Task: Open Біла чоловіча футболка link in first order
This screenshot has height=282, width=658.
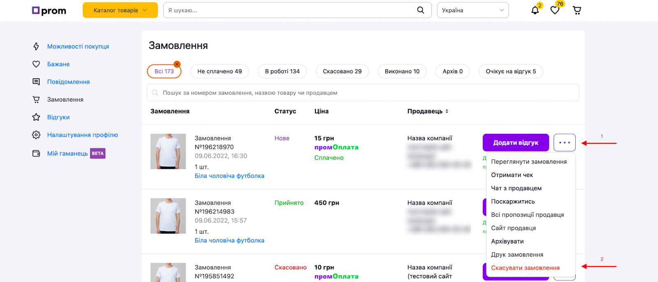Action: [x=229, y=176]
